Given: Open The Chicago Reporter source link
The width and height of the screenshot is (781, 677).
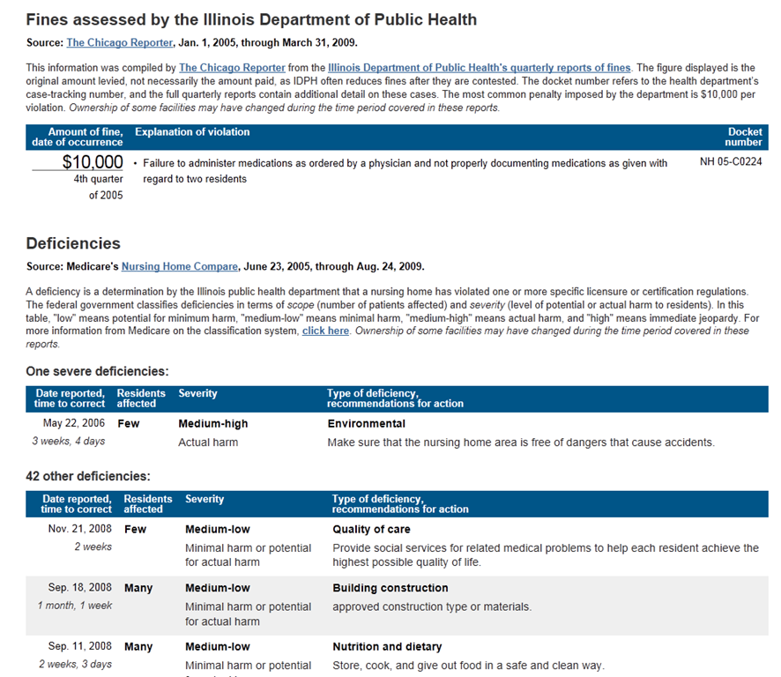Looking at the screenshot, I should coord(120,43).
